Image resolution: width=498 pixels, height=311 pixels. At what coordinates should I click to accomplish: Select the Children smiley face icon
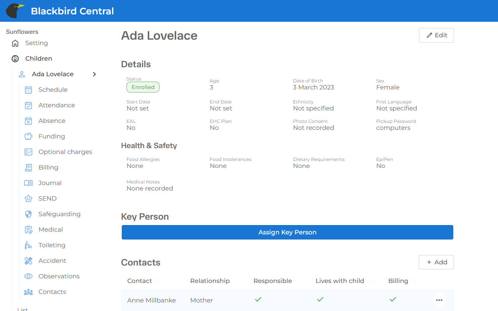coord(15,59)
